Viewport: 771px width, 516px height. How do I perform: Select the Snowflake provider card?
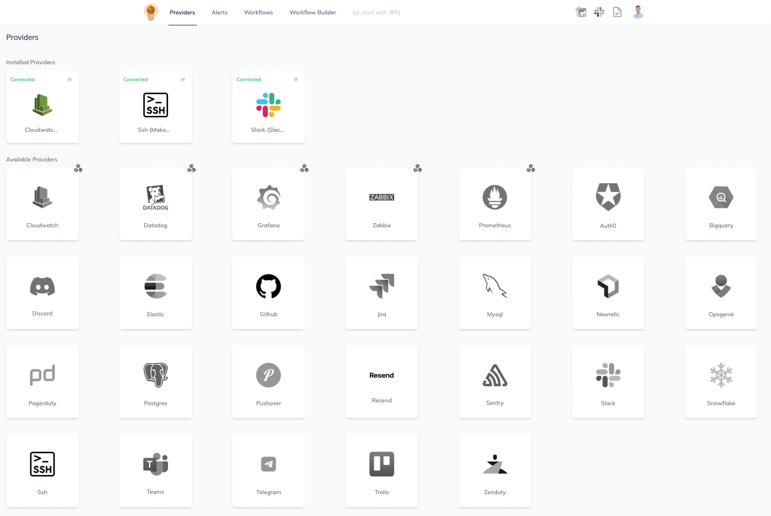coord(721,382)
